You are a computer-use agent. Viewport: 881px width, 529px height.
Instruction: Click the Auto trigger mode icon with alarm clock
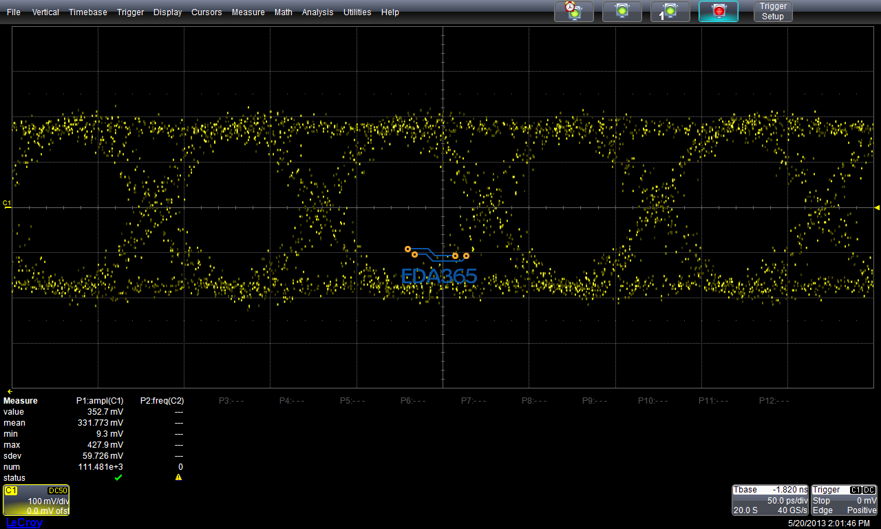573,11
